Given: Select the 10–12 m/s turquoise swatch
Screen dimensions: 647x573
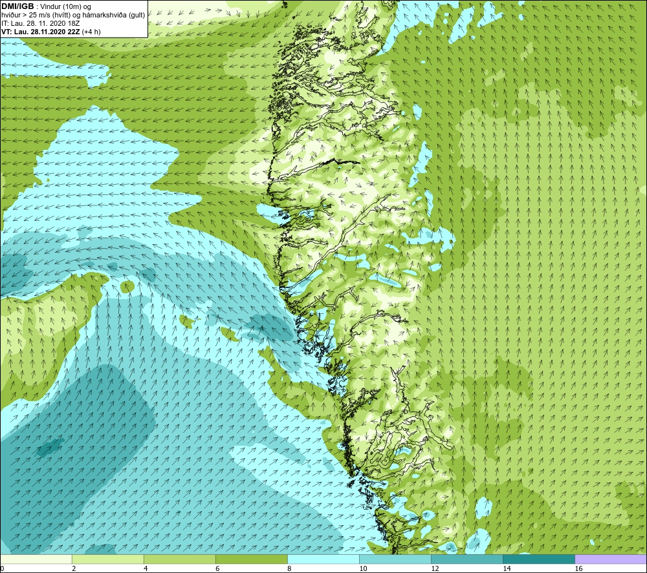Looking at the screenshot, I should click(395, 559).
